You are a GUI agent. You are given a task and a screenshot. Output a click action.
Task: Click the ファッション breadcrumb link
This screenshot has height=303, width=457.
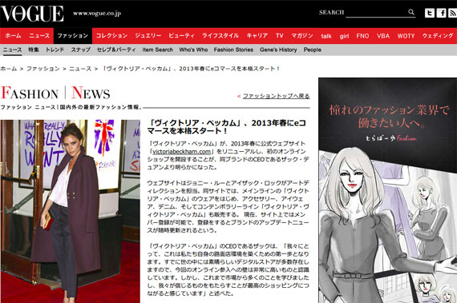pyautogui.click(x=43, y=69)
